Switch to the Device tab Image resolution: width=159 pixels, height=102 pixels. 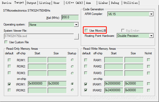pyautogui.click(x=6, y=3)
